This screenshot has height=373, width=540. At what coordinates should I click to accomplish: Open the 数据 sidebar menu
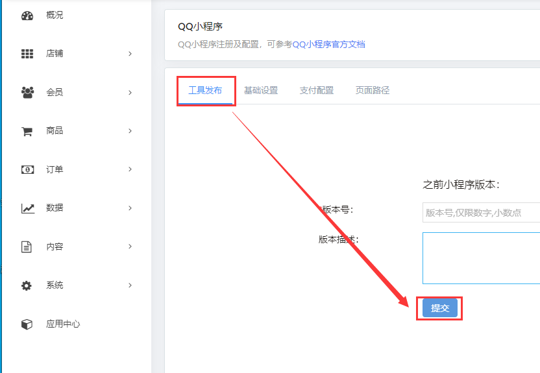point(55,208)
